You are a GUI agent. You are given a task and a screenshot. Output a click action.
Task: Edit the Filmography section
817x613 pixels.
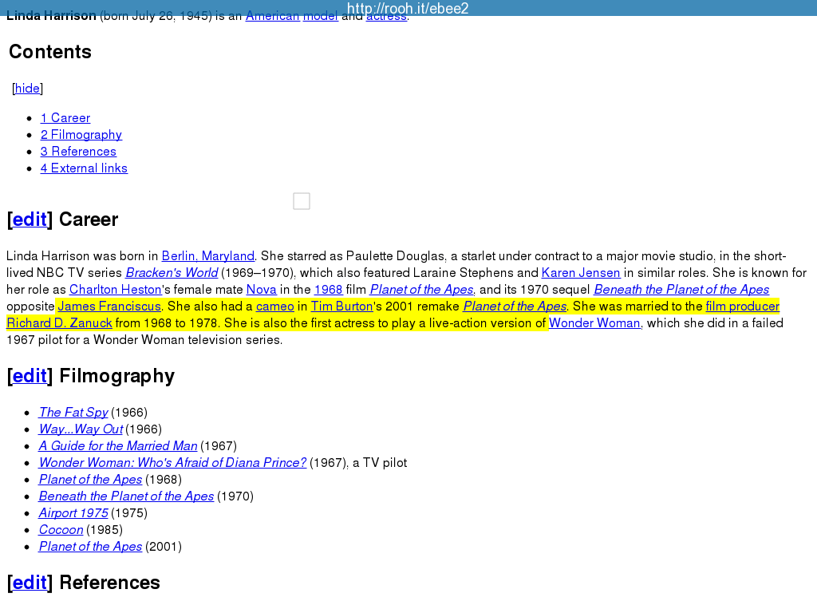click(30, 376)
